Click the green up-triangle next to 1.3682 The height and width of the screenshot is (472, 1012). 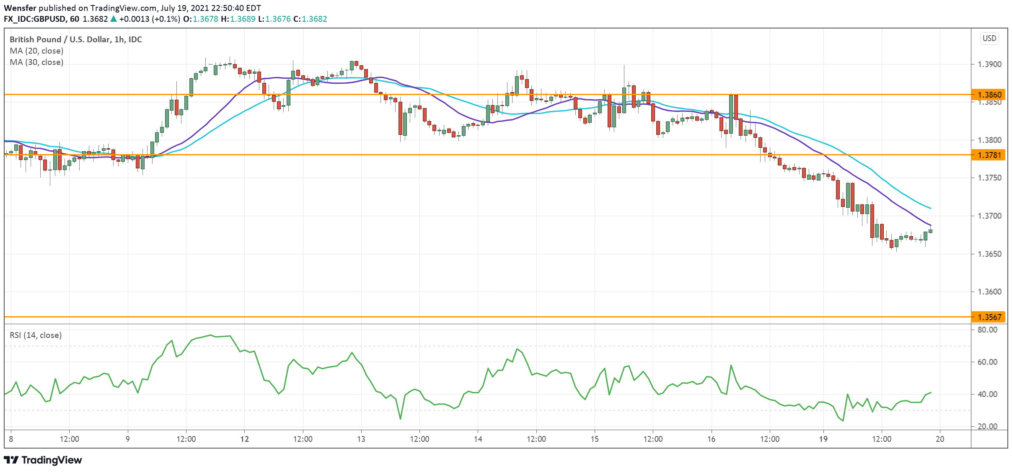point(114,19)
